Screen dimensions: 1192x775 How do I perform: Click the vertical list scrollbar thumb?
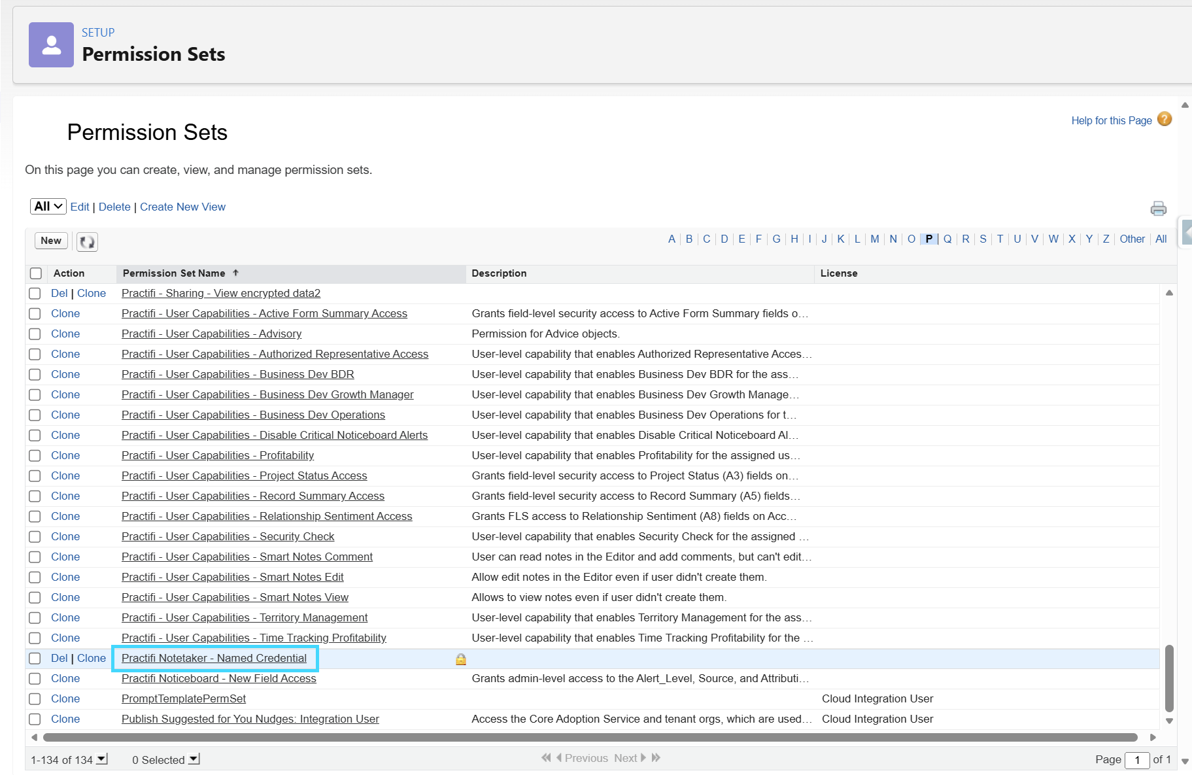click(x=1169, y=678)
